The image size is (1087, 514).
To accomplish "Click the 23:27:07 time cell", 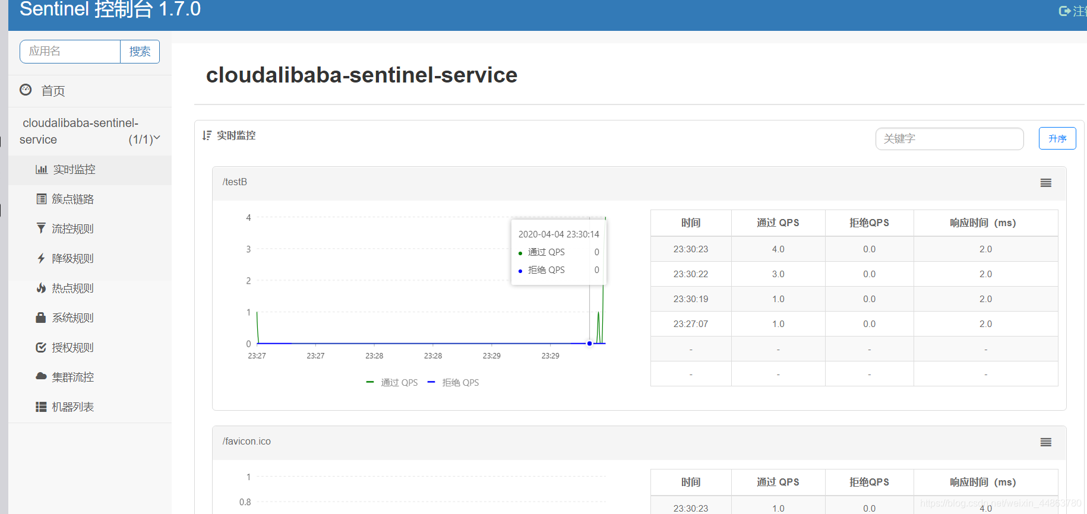I will pyautogui.click(x=691, y=324).
